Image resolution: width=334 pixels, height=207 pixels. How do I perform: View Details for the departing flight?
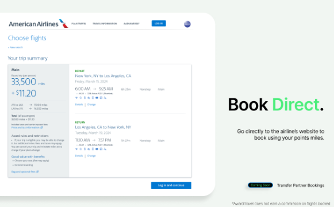coord(79,105)
